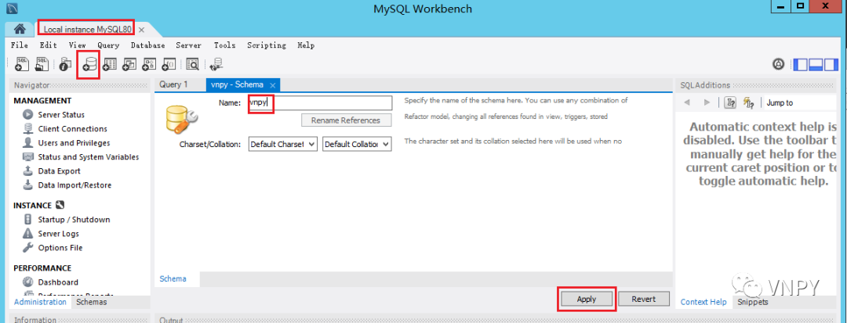Screen dimensions: 847x323
Task: Close the vnpy - Schema tab
Action: coord(273,85)
